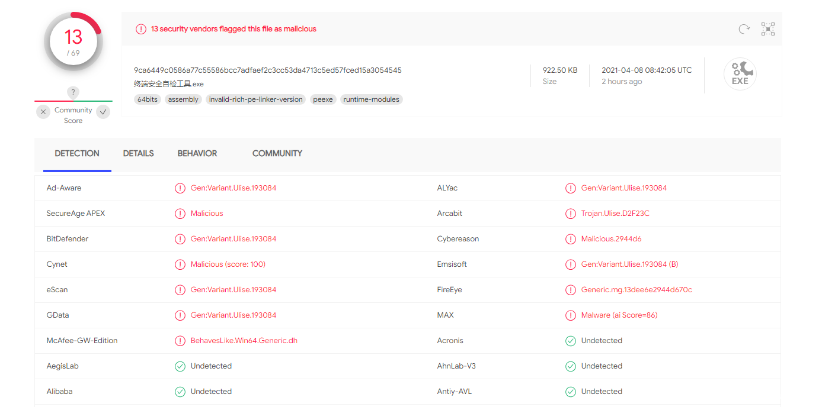
Task: Click the community score question mark icon
Action: click(73, 92)
